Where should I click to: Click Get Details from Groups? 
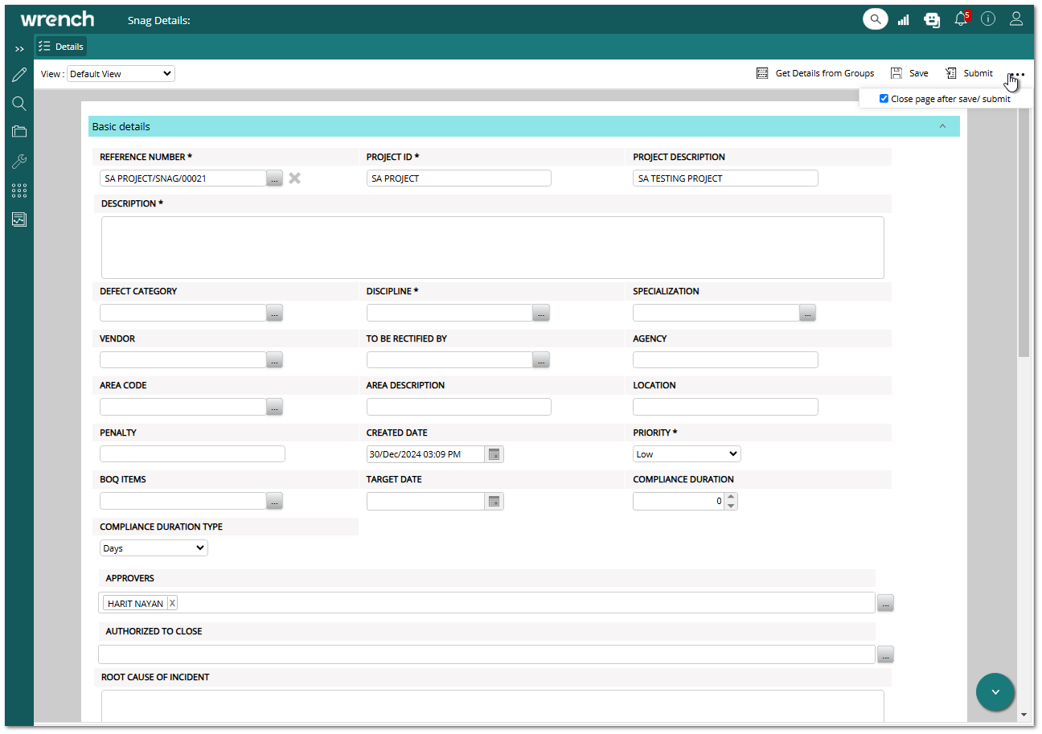(x=815, y=73)
